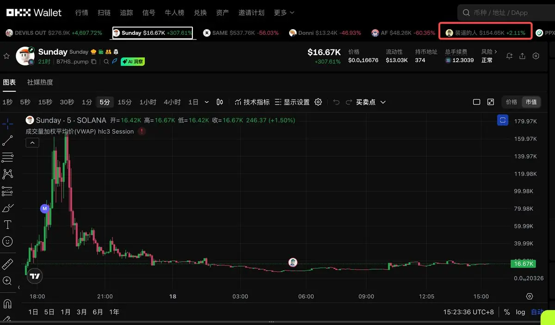555x325 pixels.
Task: Select the 1秒 interval
Action: click(7, 102)
